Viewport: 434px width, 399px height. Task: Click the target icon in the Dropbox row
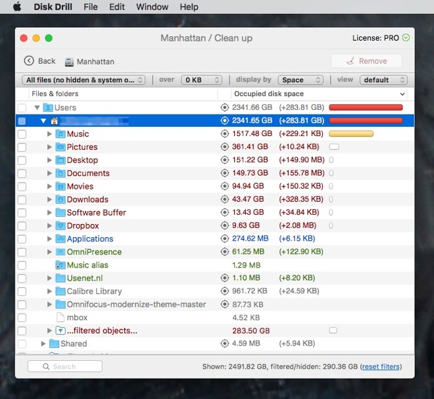(x=224, y=225)
